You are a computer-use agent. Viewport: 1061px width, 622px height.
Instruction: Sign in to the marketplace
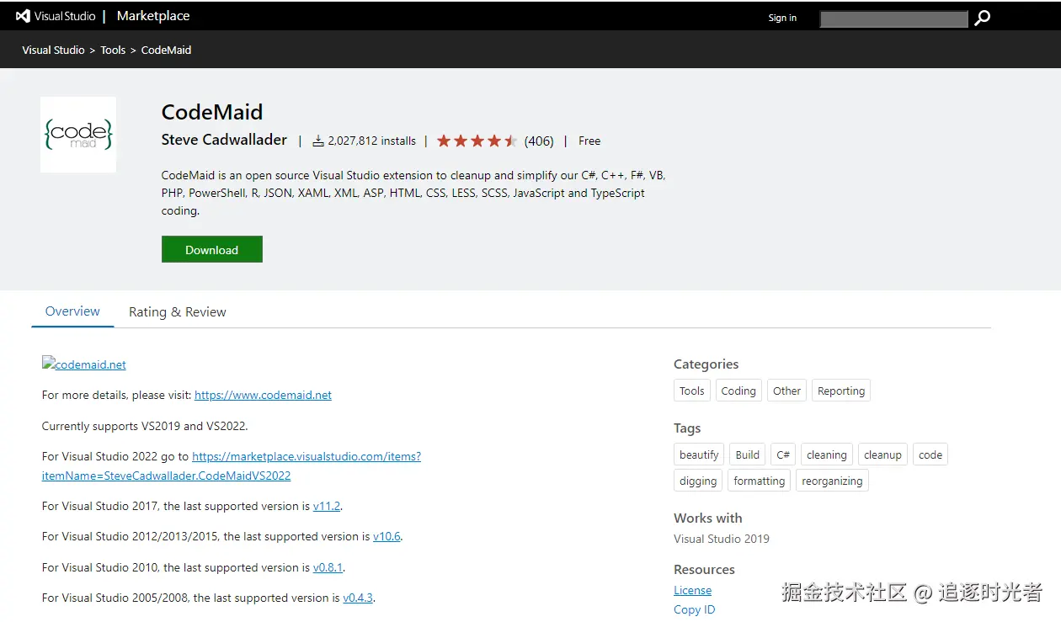(x=782, y=18)
